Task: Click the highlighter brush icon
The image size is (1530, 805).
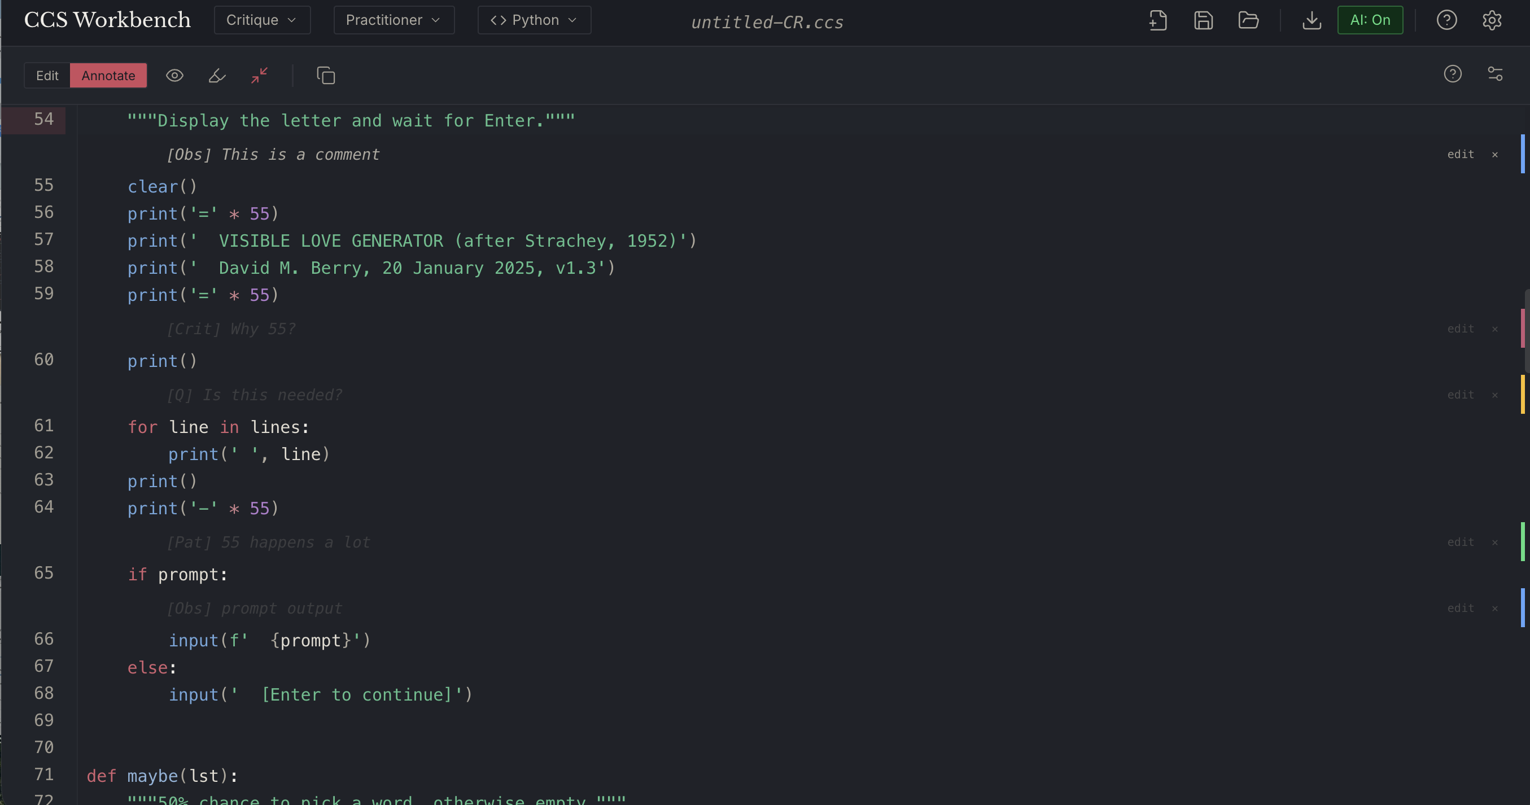Action: click(x=217, y=76)
